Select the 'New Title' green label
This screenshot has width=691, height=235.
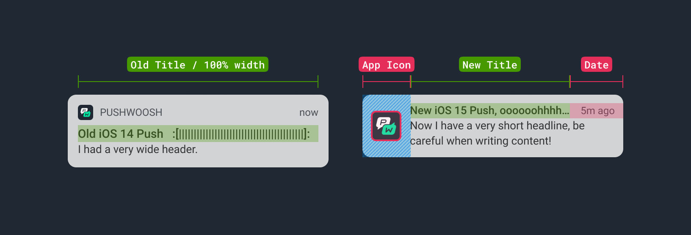[x=490, y=65]
